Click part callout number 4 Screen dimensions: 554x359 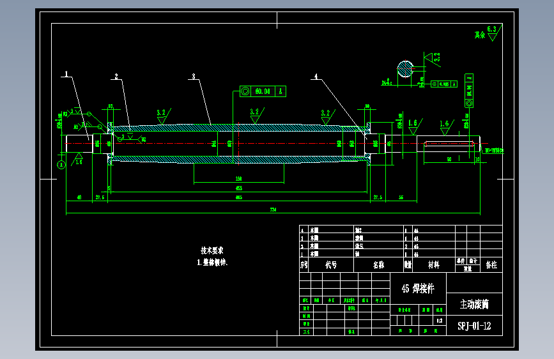(x=316, y=76)
